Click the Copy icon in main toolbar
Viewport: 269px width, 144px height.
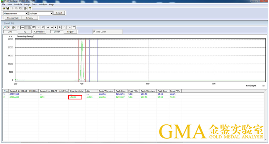coord(16,8)
